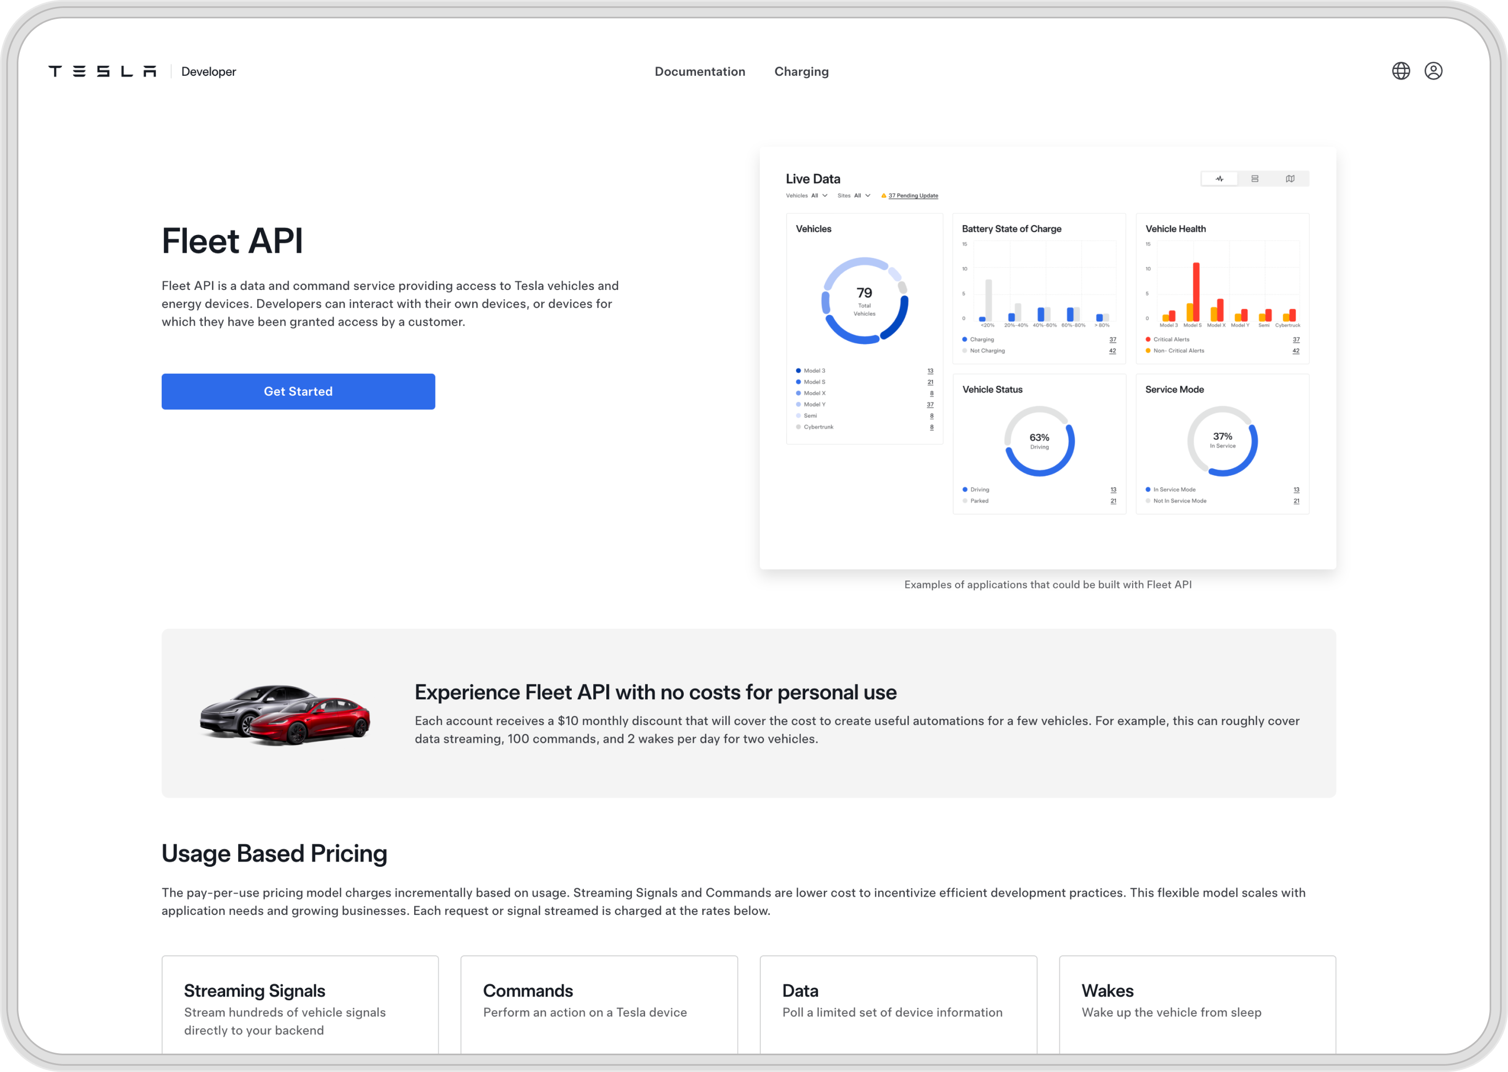Switch to the map view icon

pos(1290,179)
